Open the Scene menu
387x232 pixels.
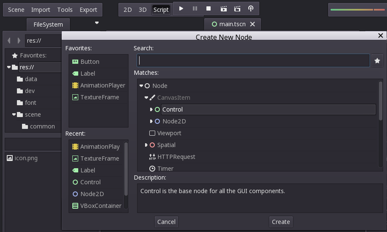(16, 10)
